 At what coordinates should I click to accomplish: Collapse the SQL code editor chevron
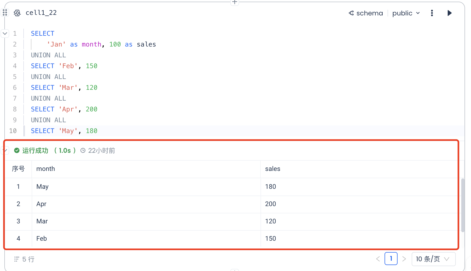[x=5, y=34]
